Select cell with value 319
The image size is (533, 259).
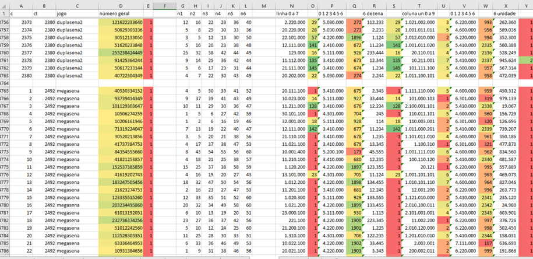coord(485,99)
